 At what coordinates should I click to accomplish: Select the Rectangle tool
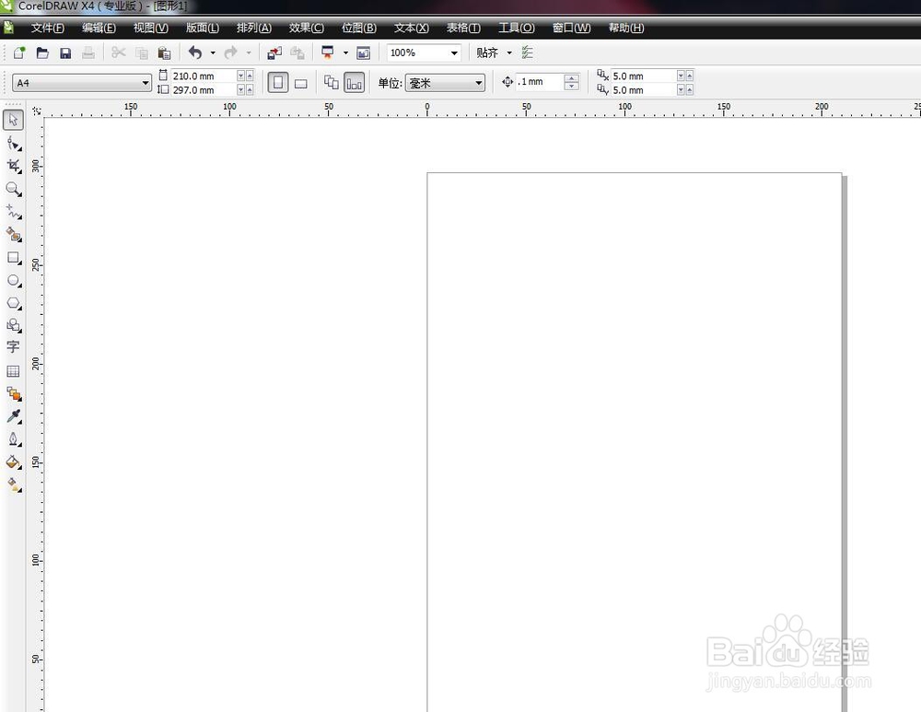pos(14,258)
